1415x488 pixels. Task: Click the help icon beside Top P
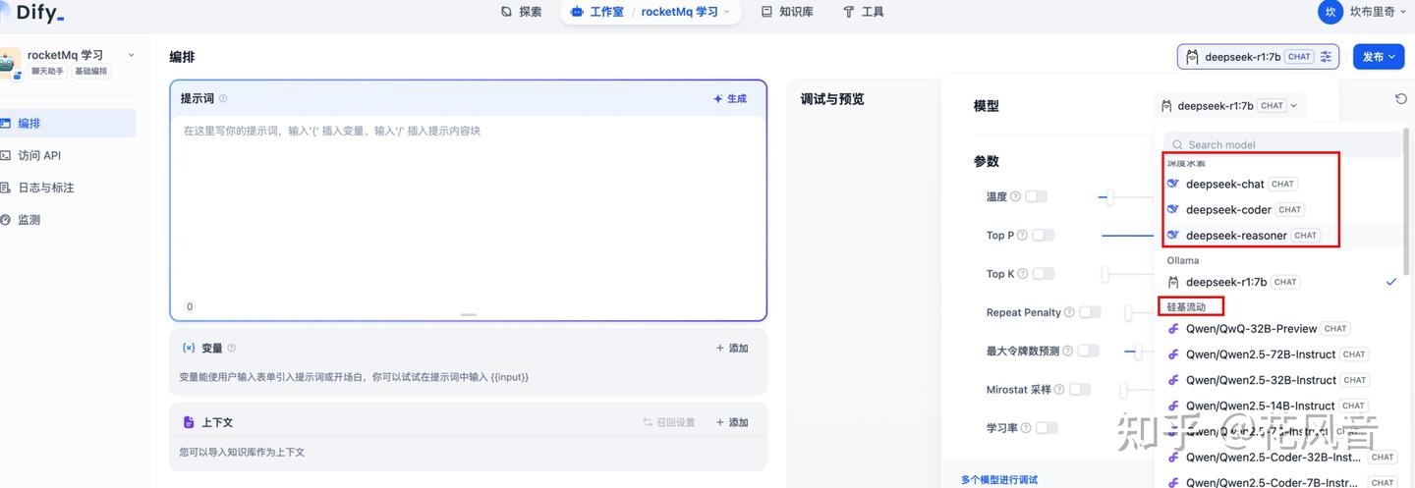pyautogui.click(x=1022, y=235)
